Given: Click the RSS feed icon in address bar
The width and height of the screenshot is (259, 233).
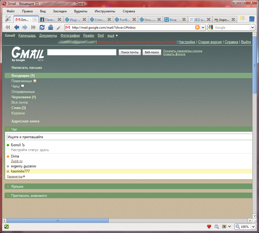Looking at the screenshot, I should (197, 27).
